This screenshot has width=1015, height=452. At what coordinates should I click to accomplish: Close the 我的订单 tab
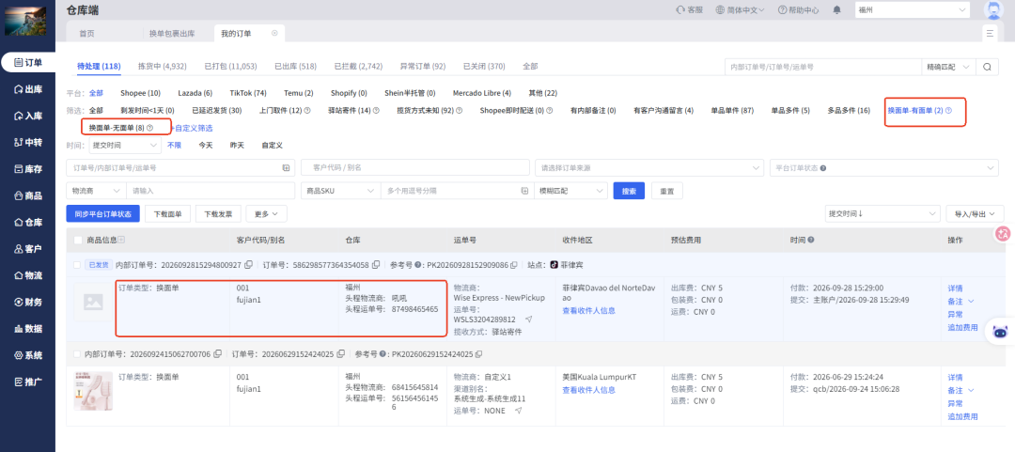coord(274,33)
